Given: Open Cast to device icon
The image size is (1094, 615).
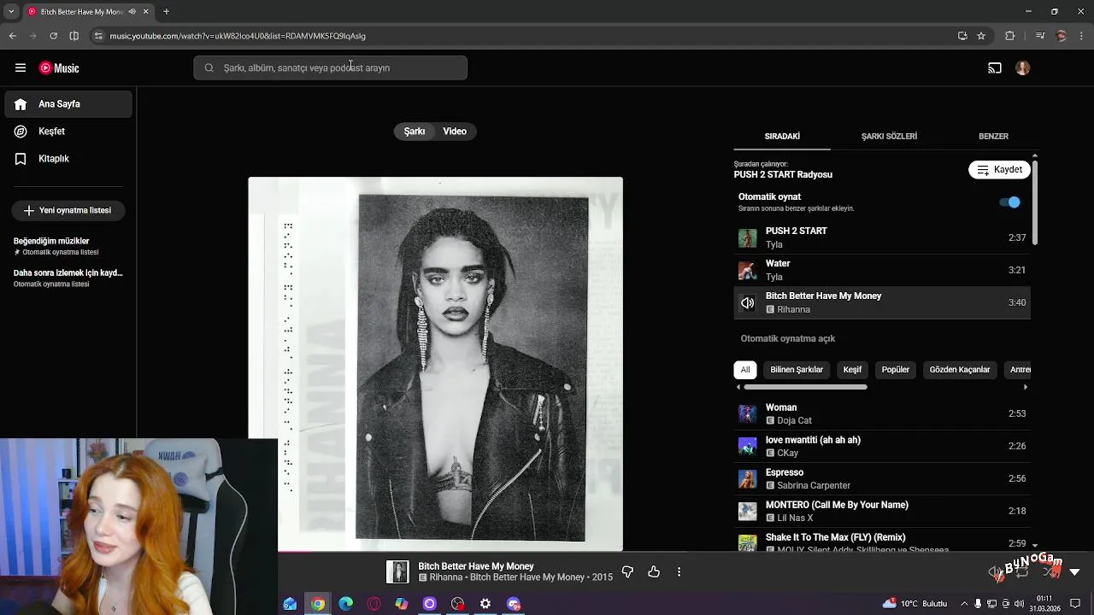Looking at the screenshot, I should 995,68.
